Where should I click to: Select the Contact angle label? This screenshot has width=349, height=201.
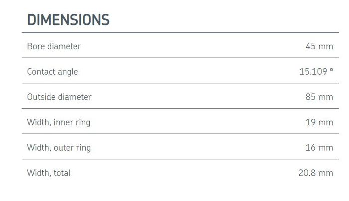click(x=52, y=72)
